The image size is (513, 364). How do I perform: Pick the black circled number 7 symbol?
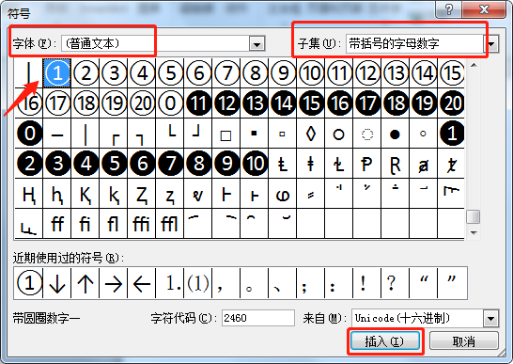170,163
